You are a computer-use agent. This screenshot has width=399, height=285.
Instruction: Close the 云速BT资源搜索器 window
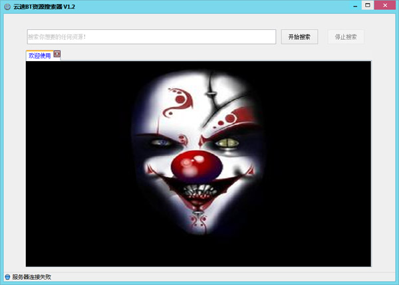(385, 5)
